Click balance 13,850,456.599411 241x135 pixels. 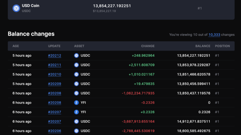click(x=194, y=84)
